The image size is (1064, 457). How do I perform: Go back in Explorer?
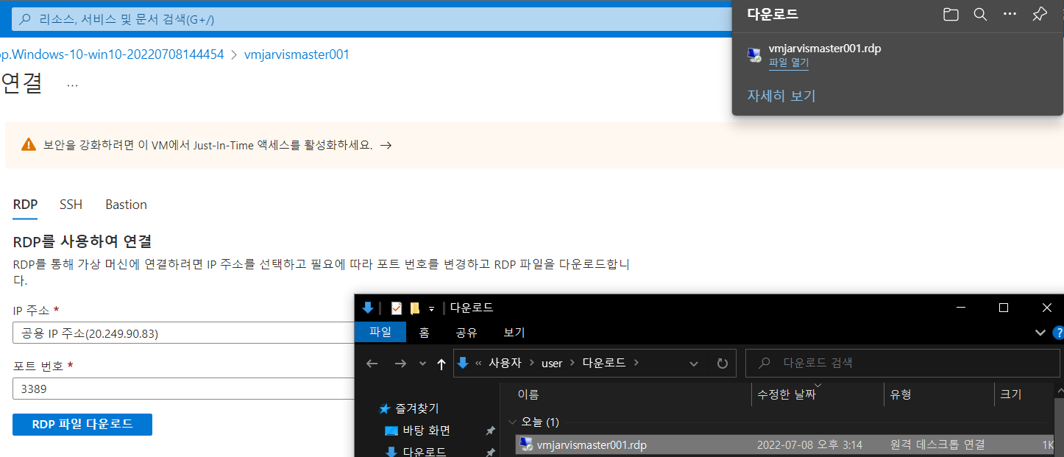click(372, 364)
